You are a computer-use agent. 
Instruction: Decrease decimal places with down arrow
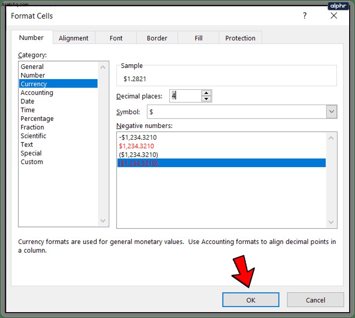pos(206,99)
